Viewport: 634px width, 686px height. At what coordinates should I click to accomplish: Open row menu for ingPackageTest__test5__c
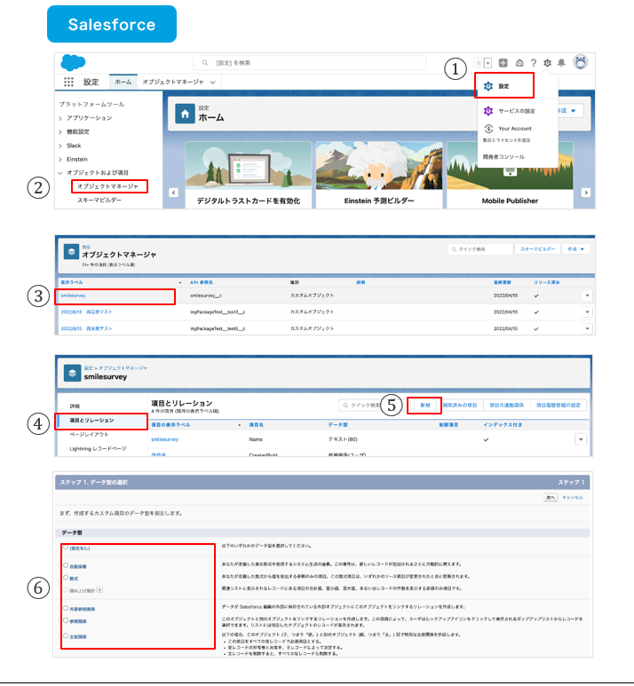point(587,328)
